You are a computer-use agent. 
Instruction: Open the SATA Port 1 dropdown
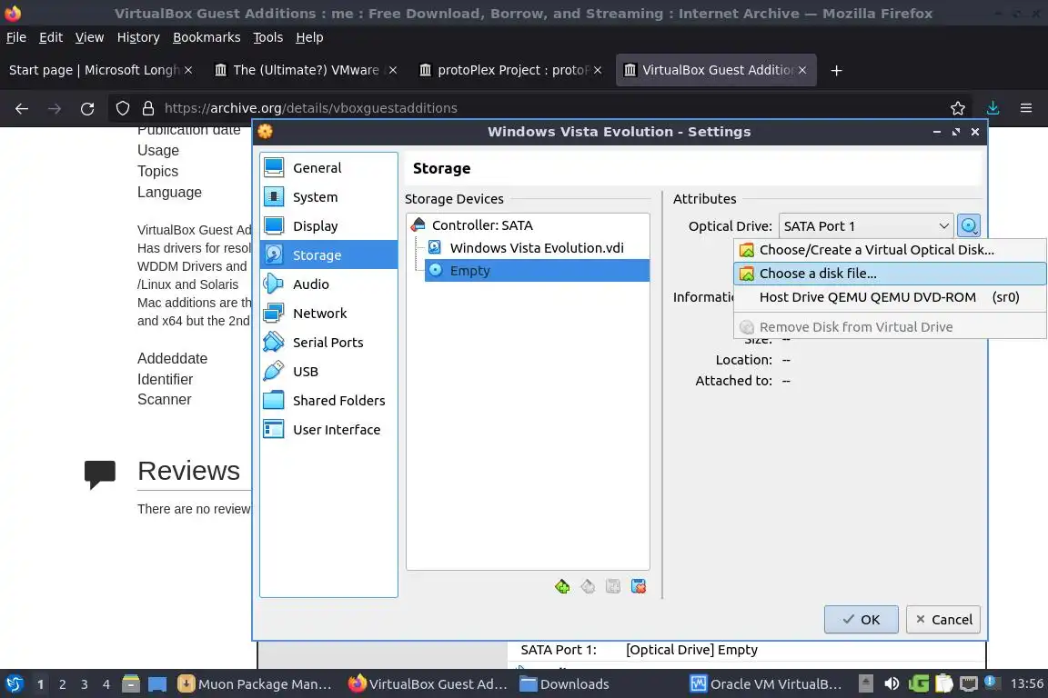pos(865,225)
